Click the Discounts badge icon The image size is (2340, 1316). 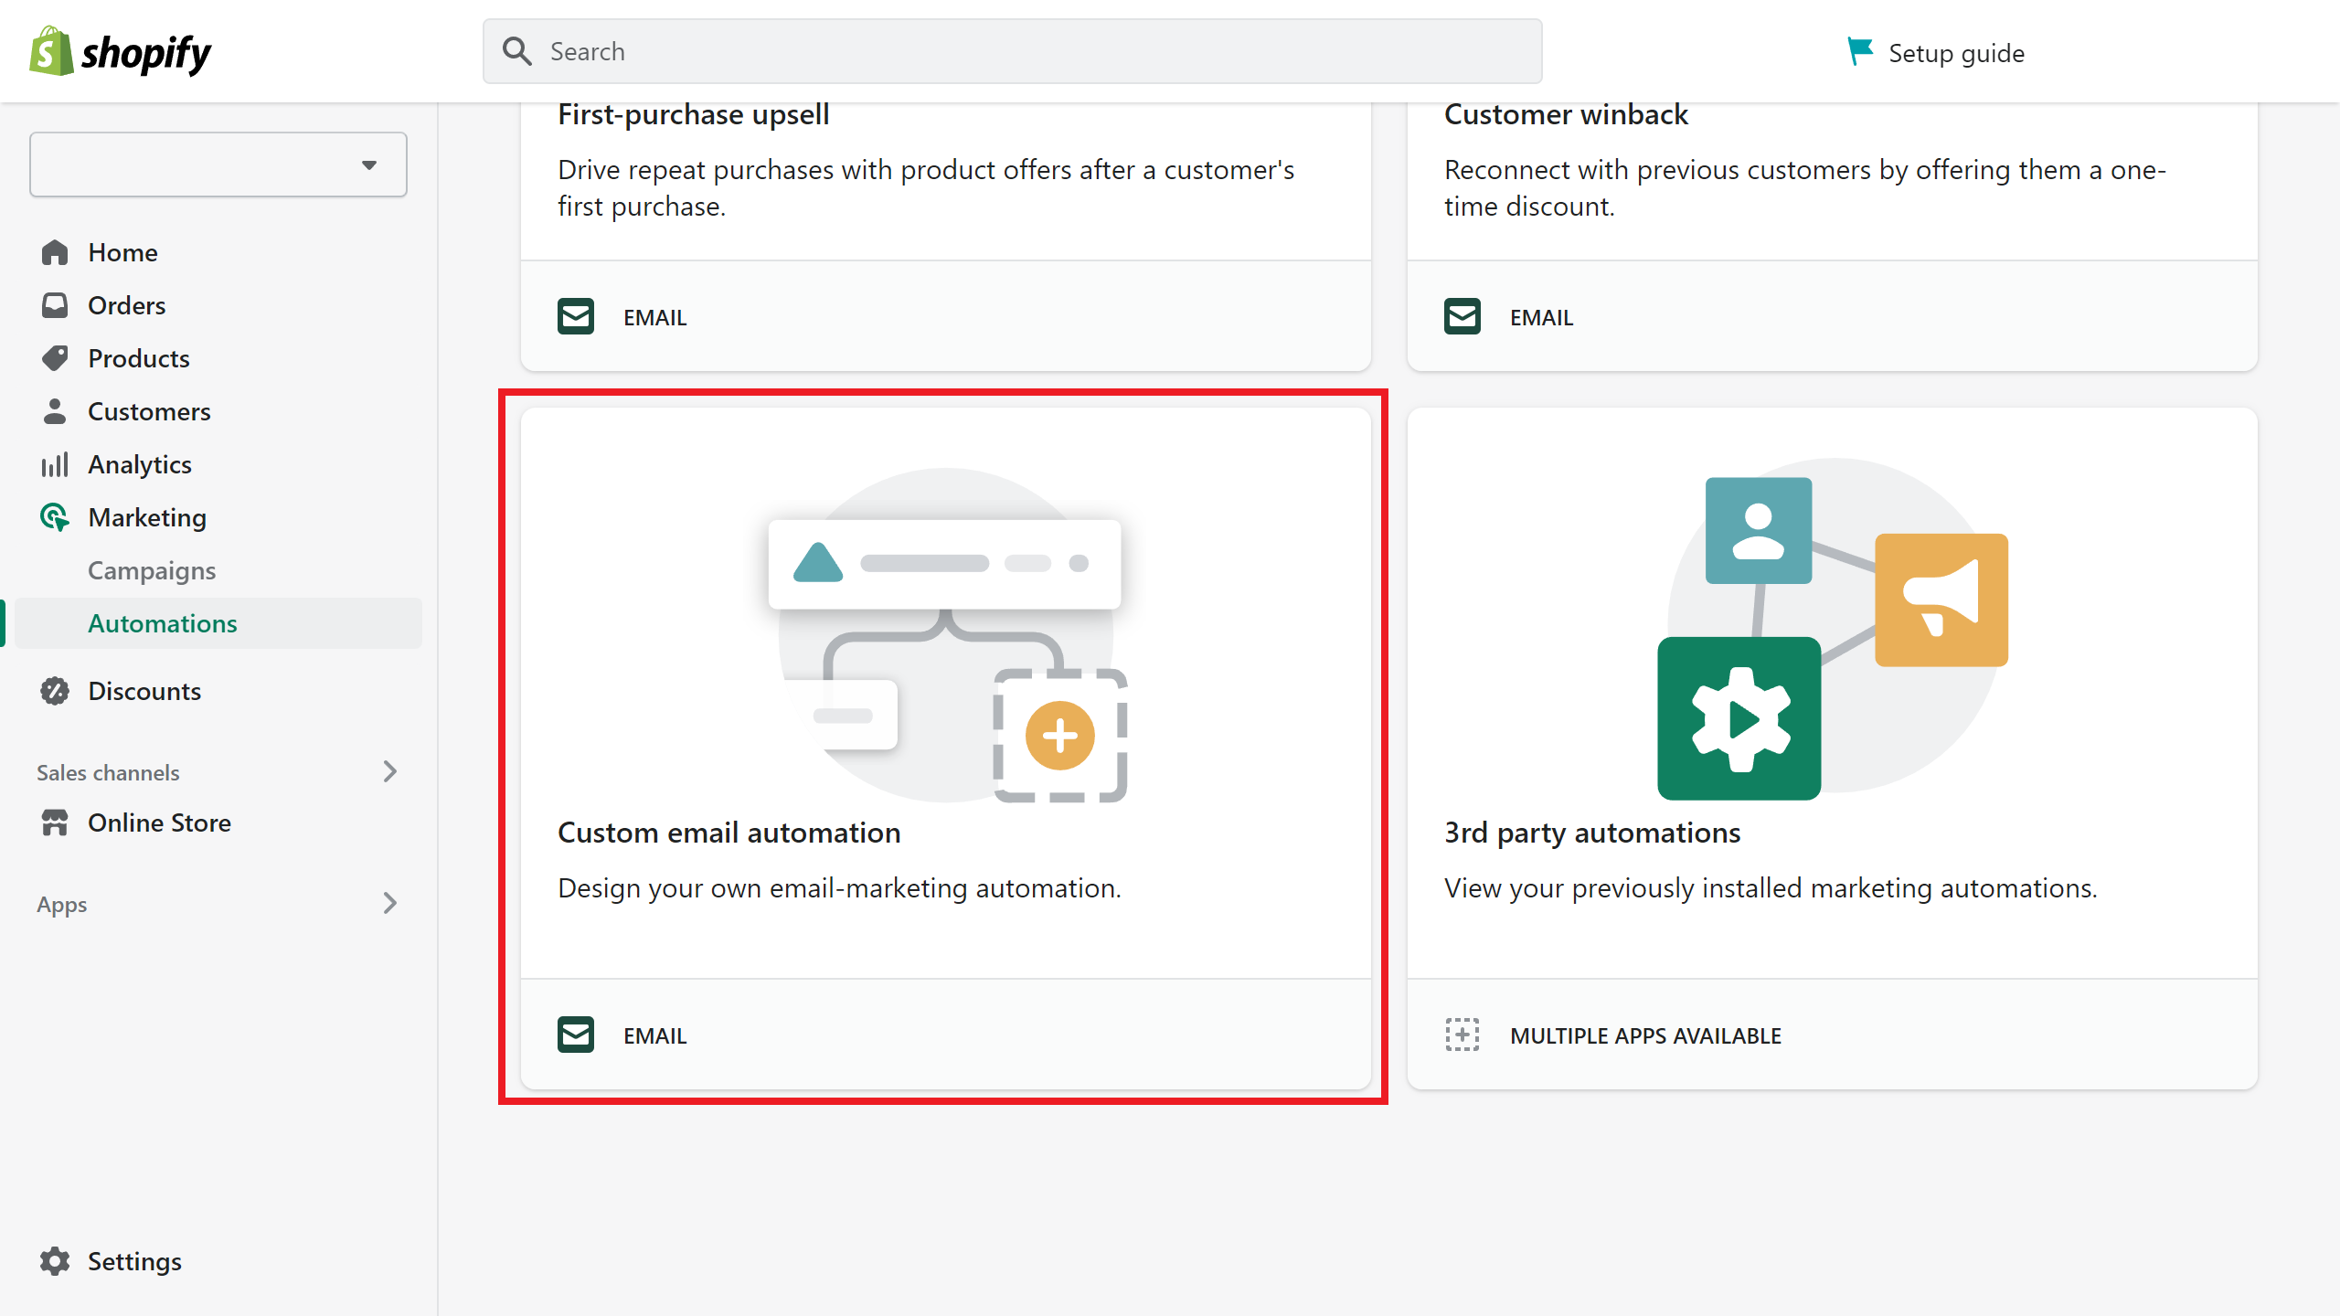(55, 691)
